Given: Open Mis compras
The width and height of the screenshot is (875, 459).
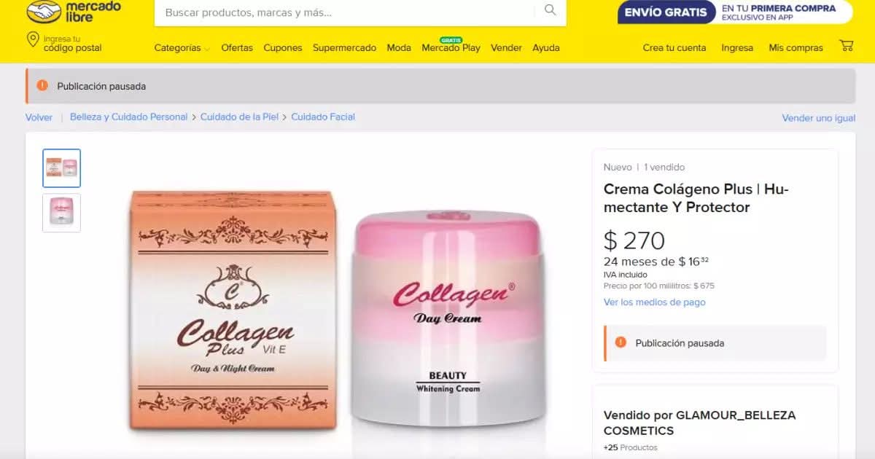Looking at the screenshot, I should [x=796, y=48].
